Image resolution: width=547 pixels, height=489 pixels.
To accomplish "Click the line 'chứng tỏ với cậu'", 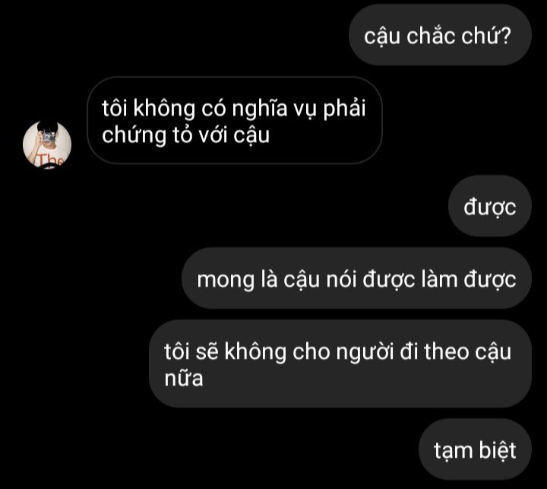I will 185,135.
